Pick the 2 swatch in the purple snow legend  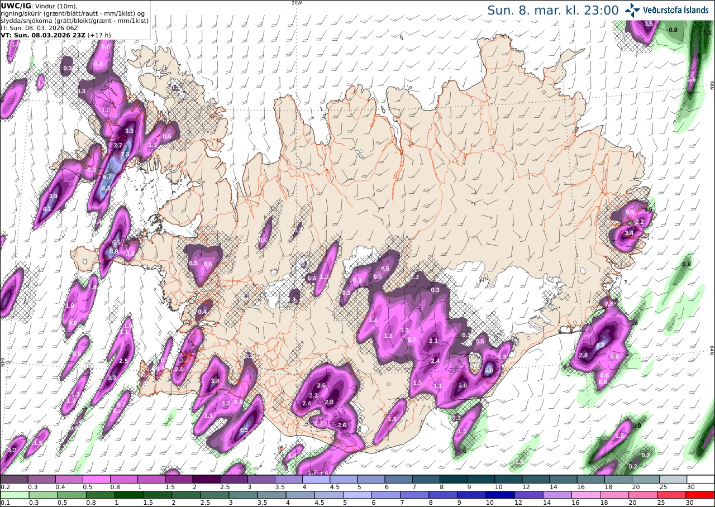tap(206, 479)
